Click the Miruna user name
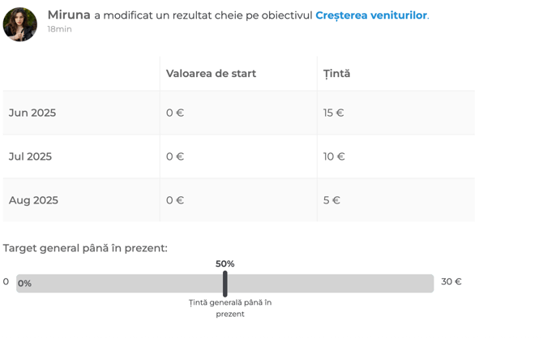Image resolution: width=543 pixels, height=338 pixels. click(x=69, y=15)
